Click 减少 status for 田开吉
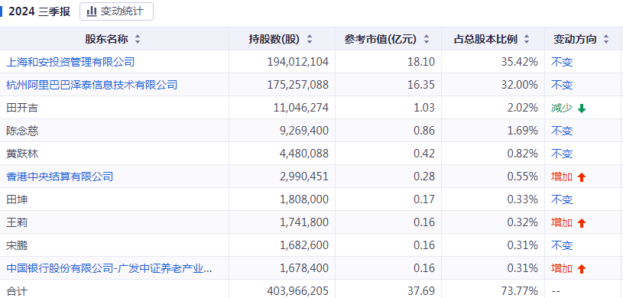Viewport: 623px width, 298px height. [x=562, y=108]
